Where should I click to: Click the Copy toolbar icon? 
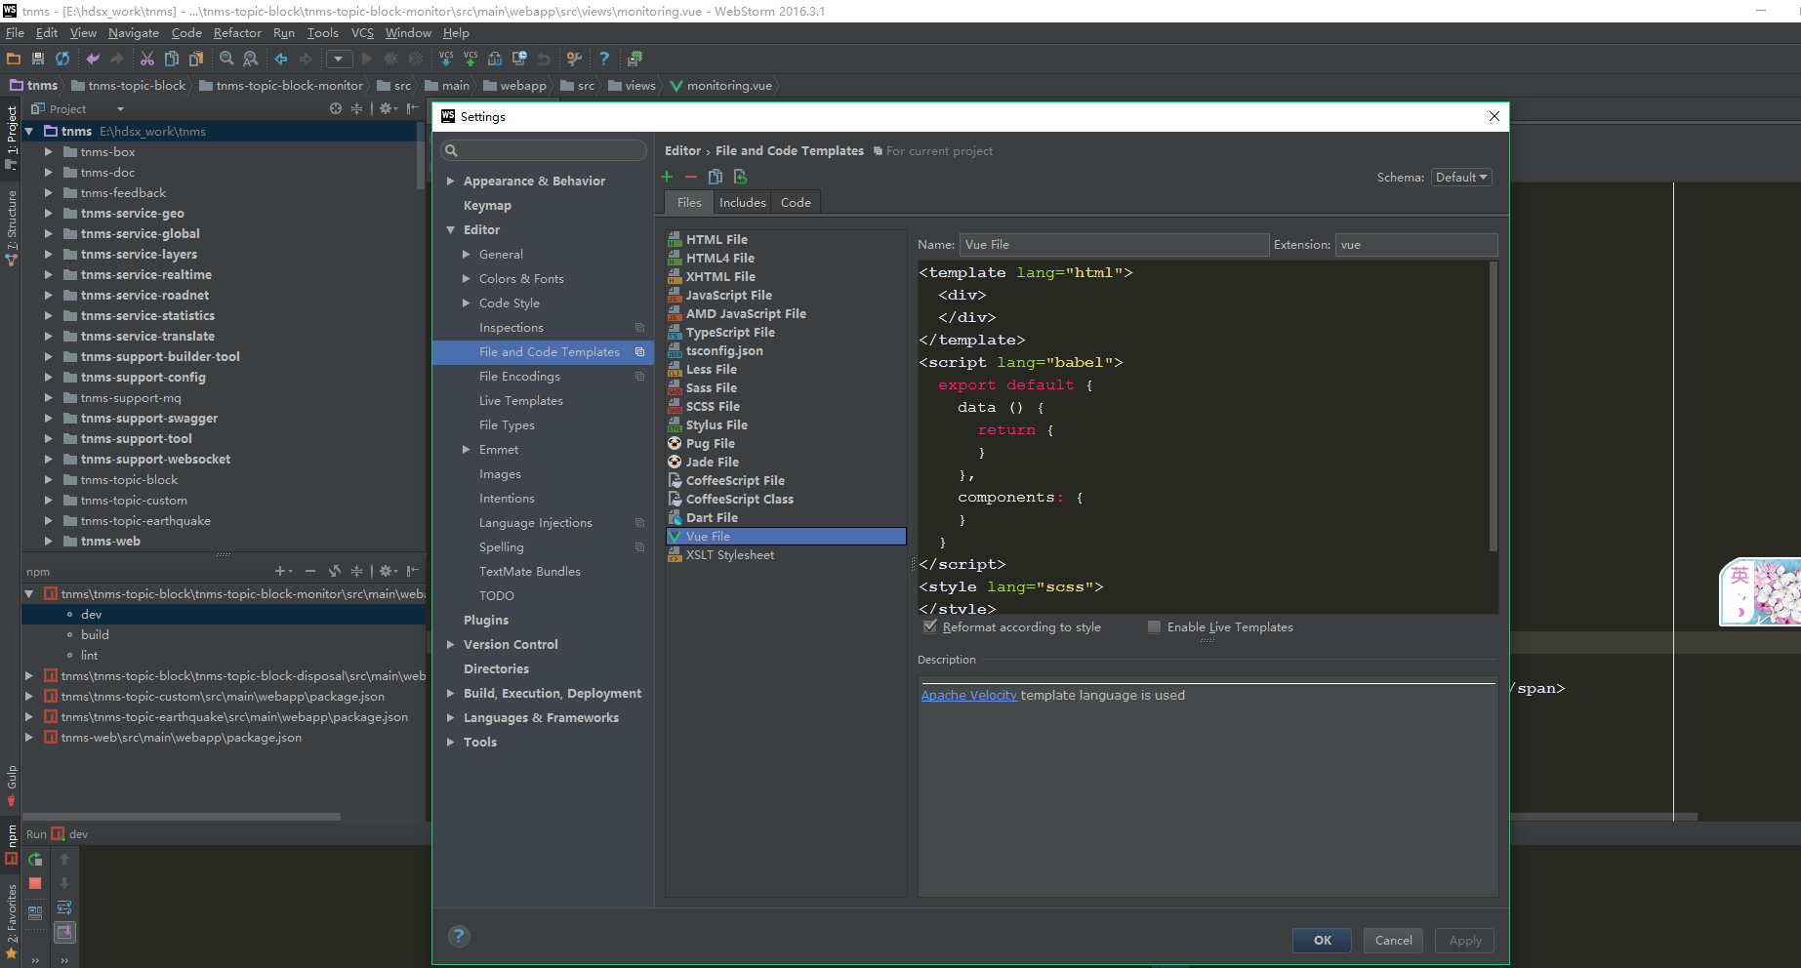(172, 59)
